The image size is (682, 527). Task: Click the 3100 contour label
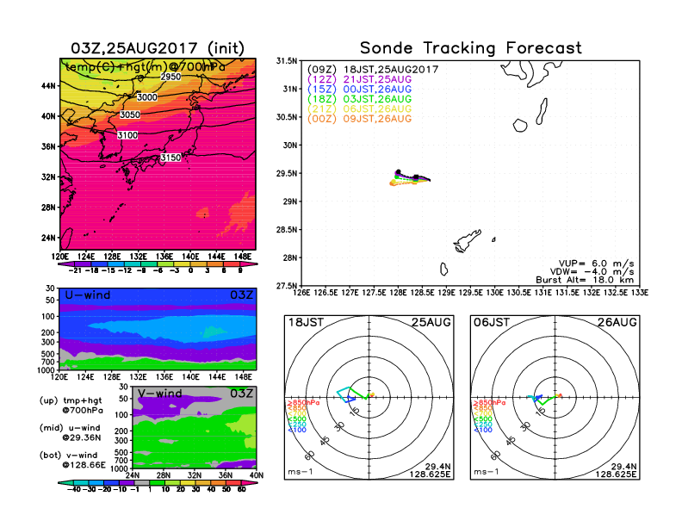pos(127,135)
